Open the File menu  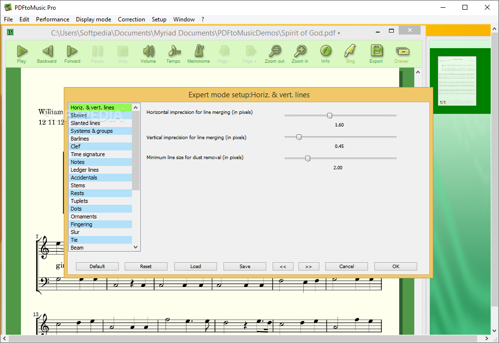pos(8,19)
